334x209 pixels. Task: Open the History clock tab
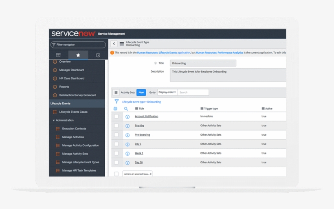click(98, 55)
